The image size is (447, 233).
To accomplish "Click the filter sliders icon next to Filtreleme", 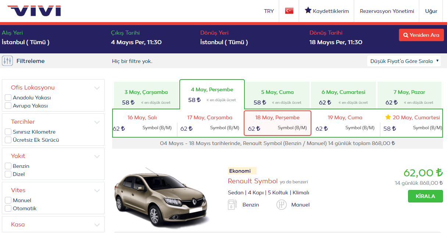I will point(7,61).
